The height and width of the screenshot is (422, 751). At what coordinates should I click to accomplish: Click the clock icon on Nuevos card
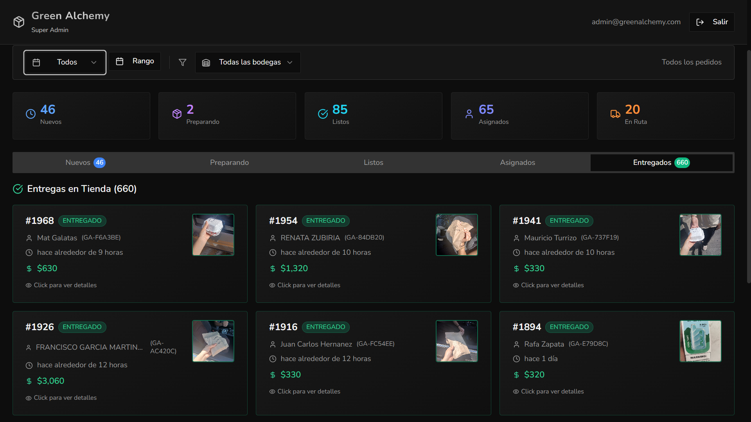[31, 114]
